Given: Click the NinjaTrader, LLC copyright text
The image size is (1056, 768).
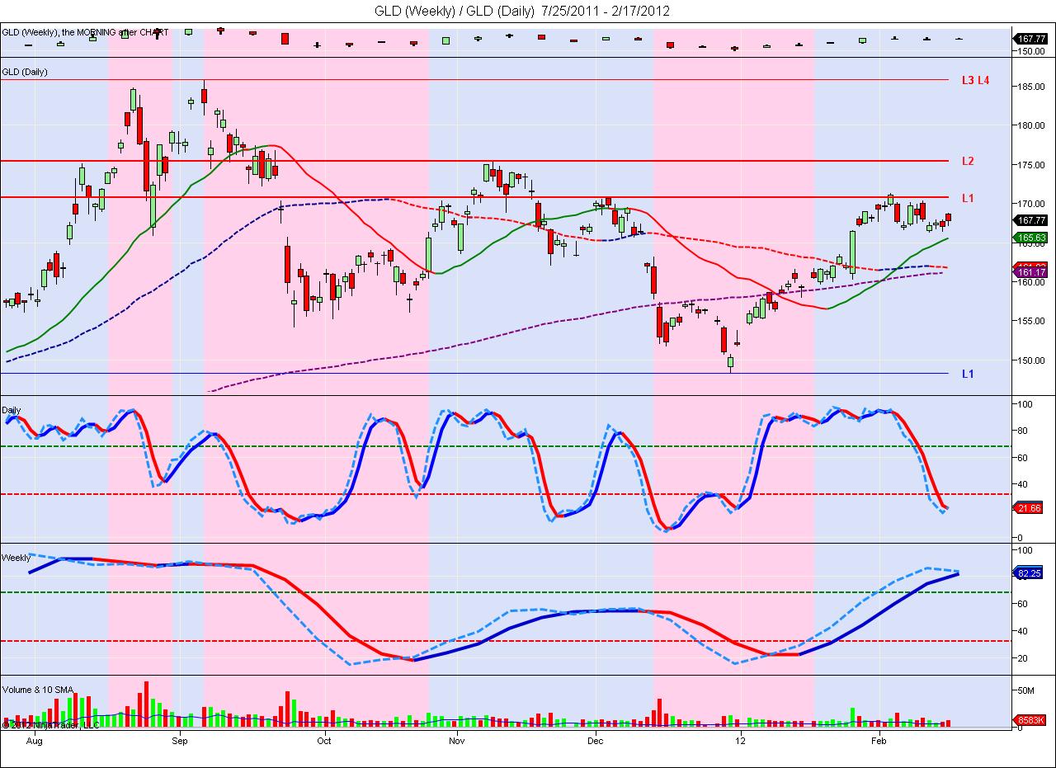Looking at the screenshot, I should pyautogui.click(x=51, y=725).
